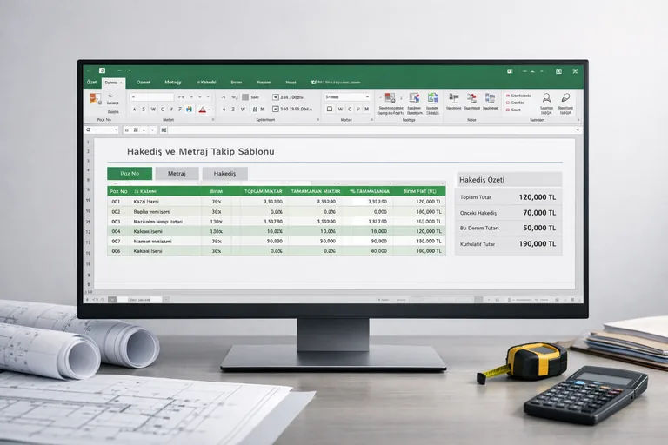The height and width of the screenshot is (445, 668).
Task: Open the Birim ribbon tab
Action: [x=237, y=83]
